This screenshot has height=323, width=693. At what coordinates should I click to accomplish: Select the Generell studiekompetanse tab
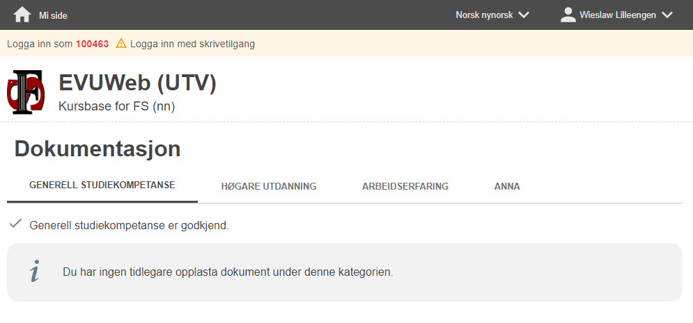(x=102, y=185)
